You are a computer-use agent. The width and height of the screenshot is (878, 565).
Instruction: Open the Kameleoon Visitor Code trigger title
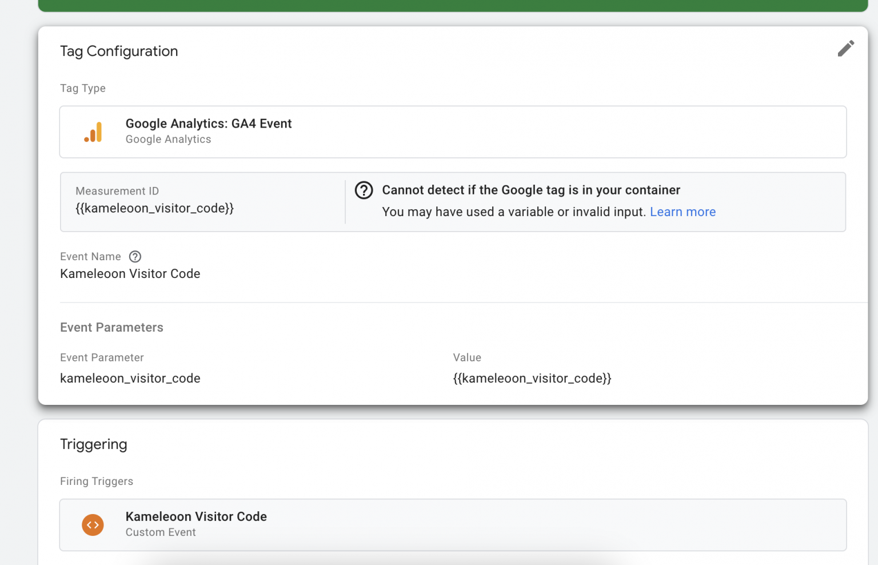click(x=196, y=516)
